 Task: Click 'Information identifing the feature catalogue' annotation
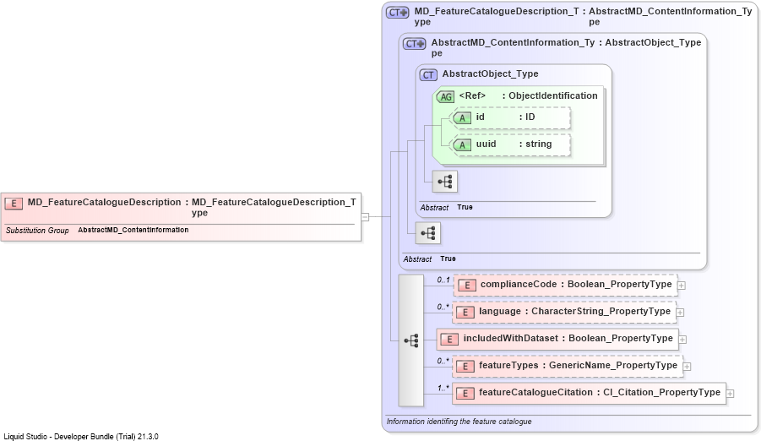click(x=459, y=422)
